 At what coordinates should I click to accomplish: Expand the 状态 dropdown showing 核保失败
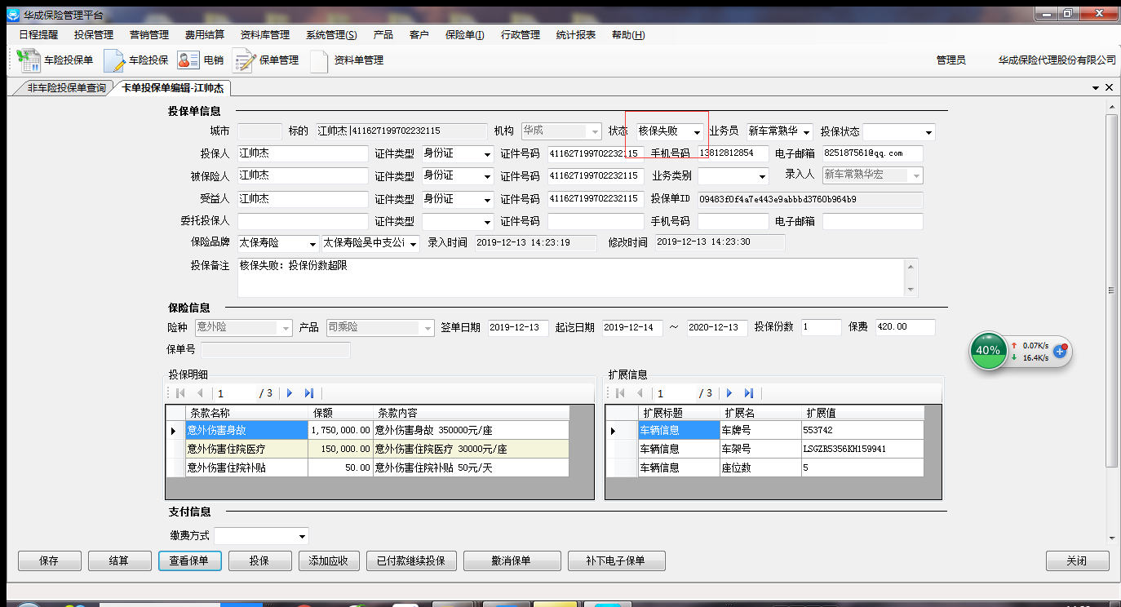(696, 132)
